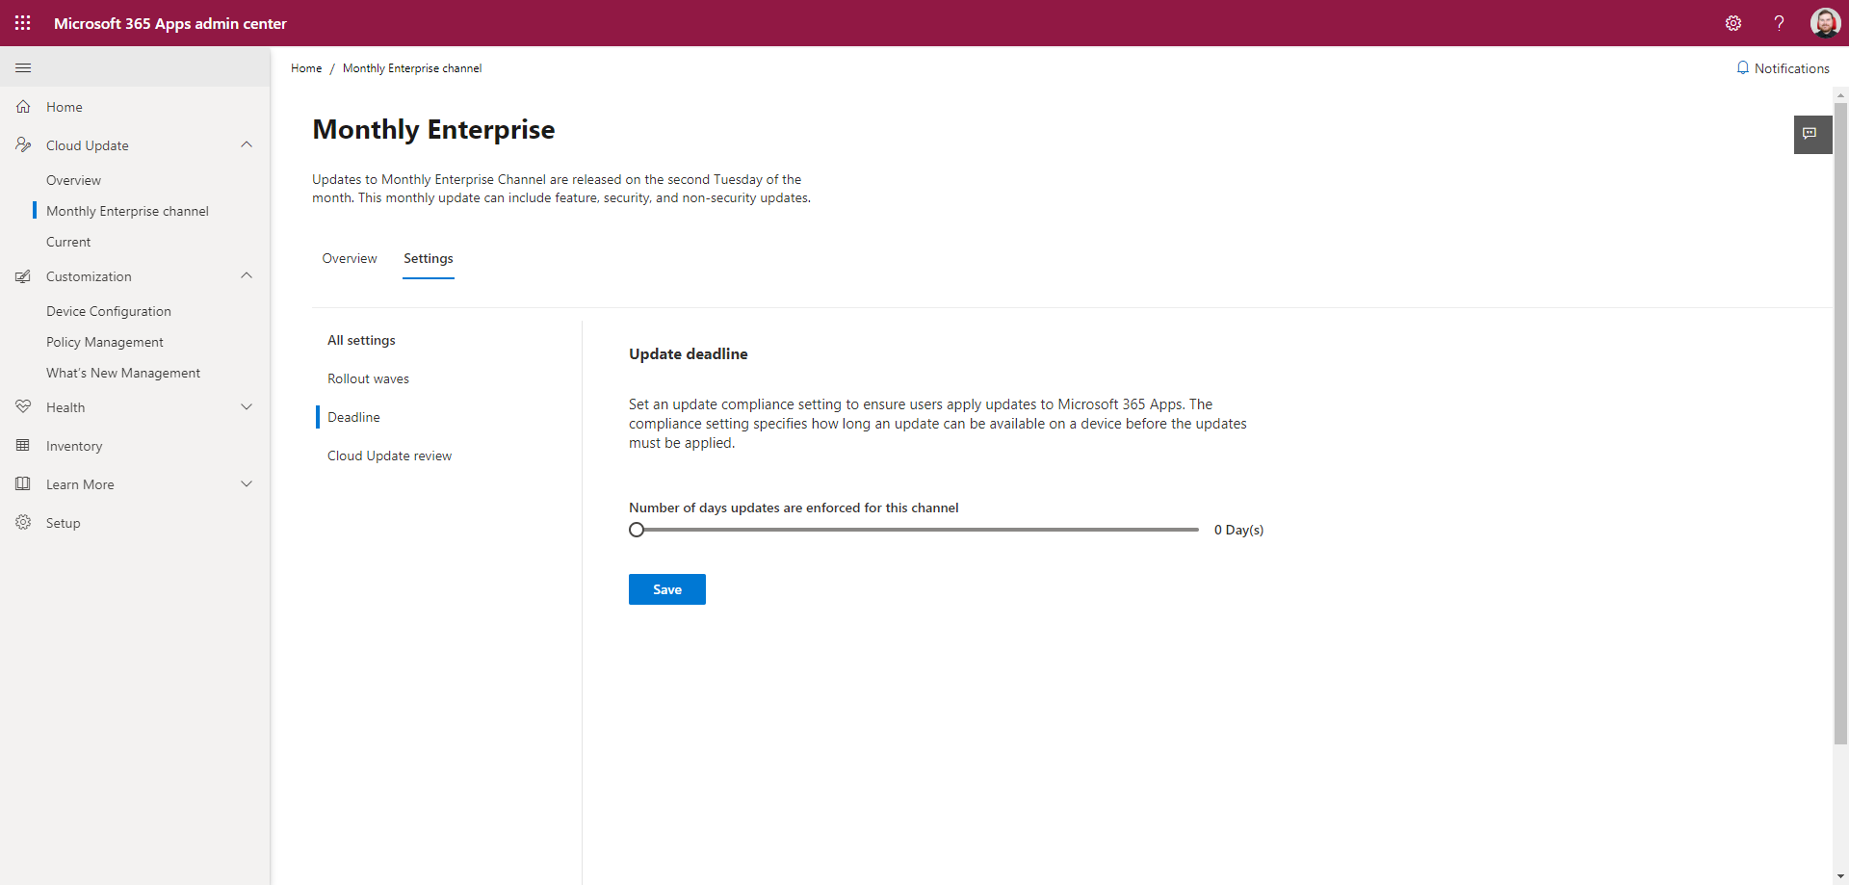This screenshot has height=885, width=1849.
Task: Switch to the Overview tab
Action: tap(349, 258)
